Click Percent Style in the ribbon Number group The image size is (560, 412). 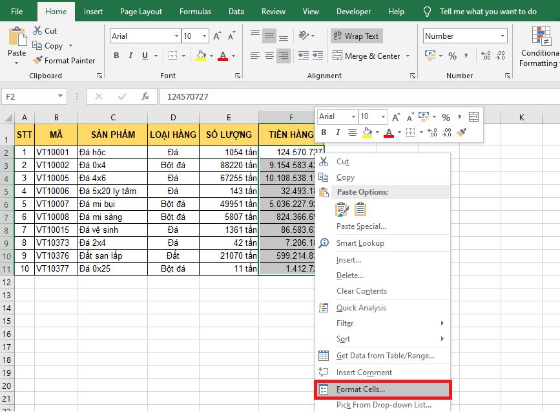click(452, 56)
